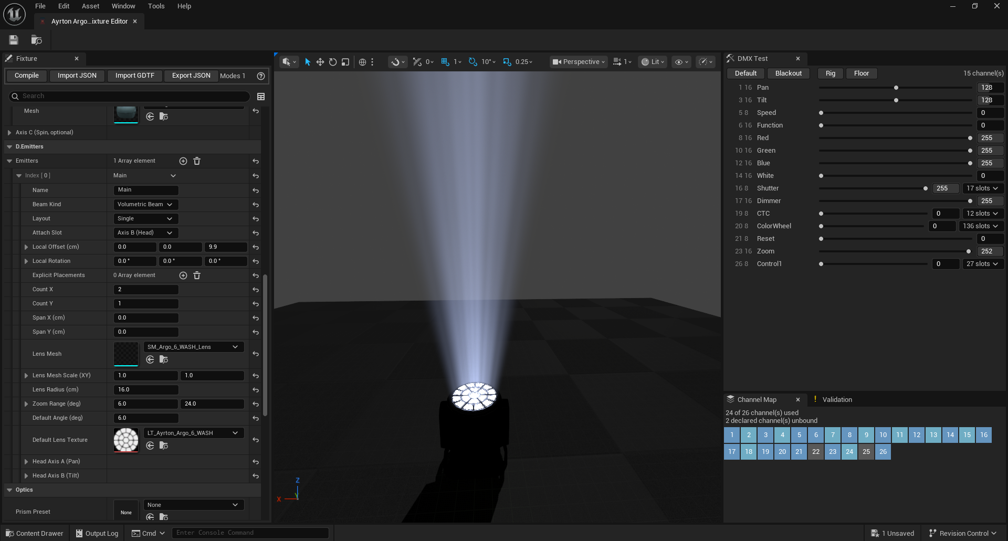
Task: Activate the Rotate gizmo tool
Action: (333, 62)
